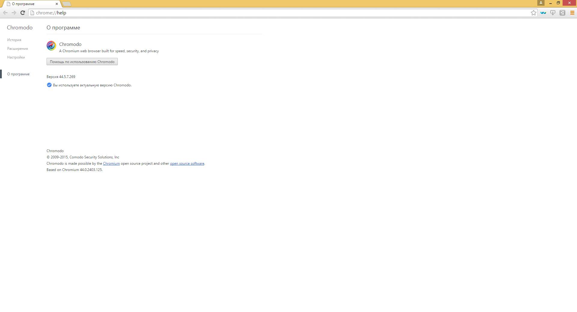Image resolution: width=577 pixels, height=312 pixels.
Task: Open 'Настройки' in the sidebar
Action: [x=16, y=57]
